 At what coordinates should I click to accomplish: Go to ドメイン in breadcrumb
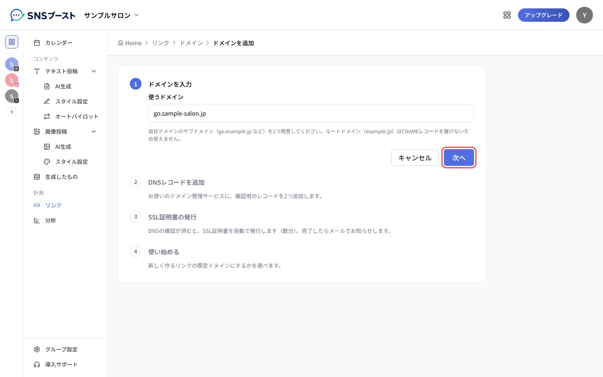click(x=191, y=43)
